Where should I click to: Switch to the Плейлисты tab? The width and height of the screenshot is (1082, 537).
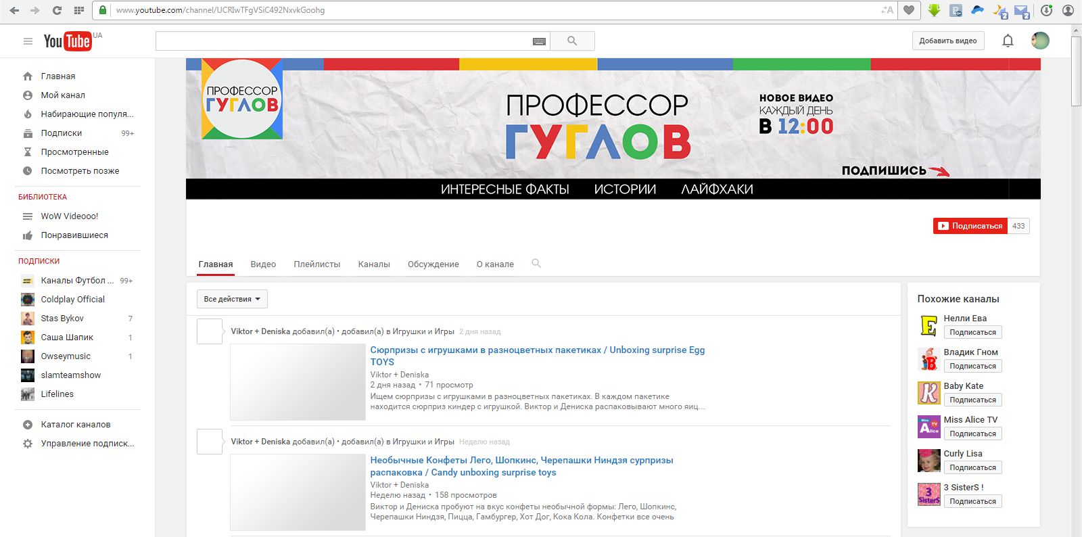(317, 264)
